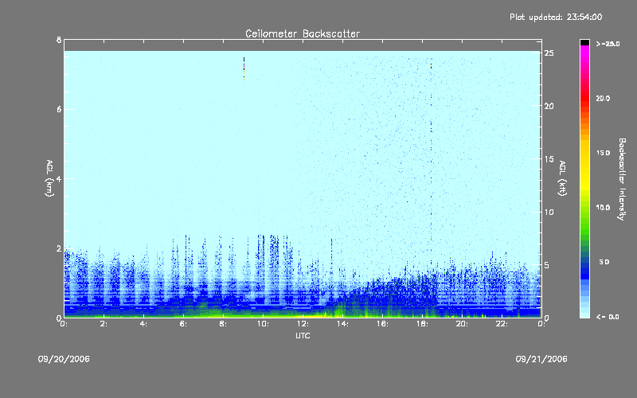
Task: Click the '4' tick on left km axis
Action: (x=59, y=178)
